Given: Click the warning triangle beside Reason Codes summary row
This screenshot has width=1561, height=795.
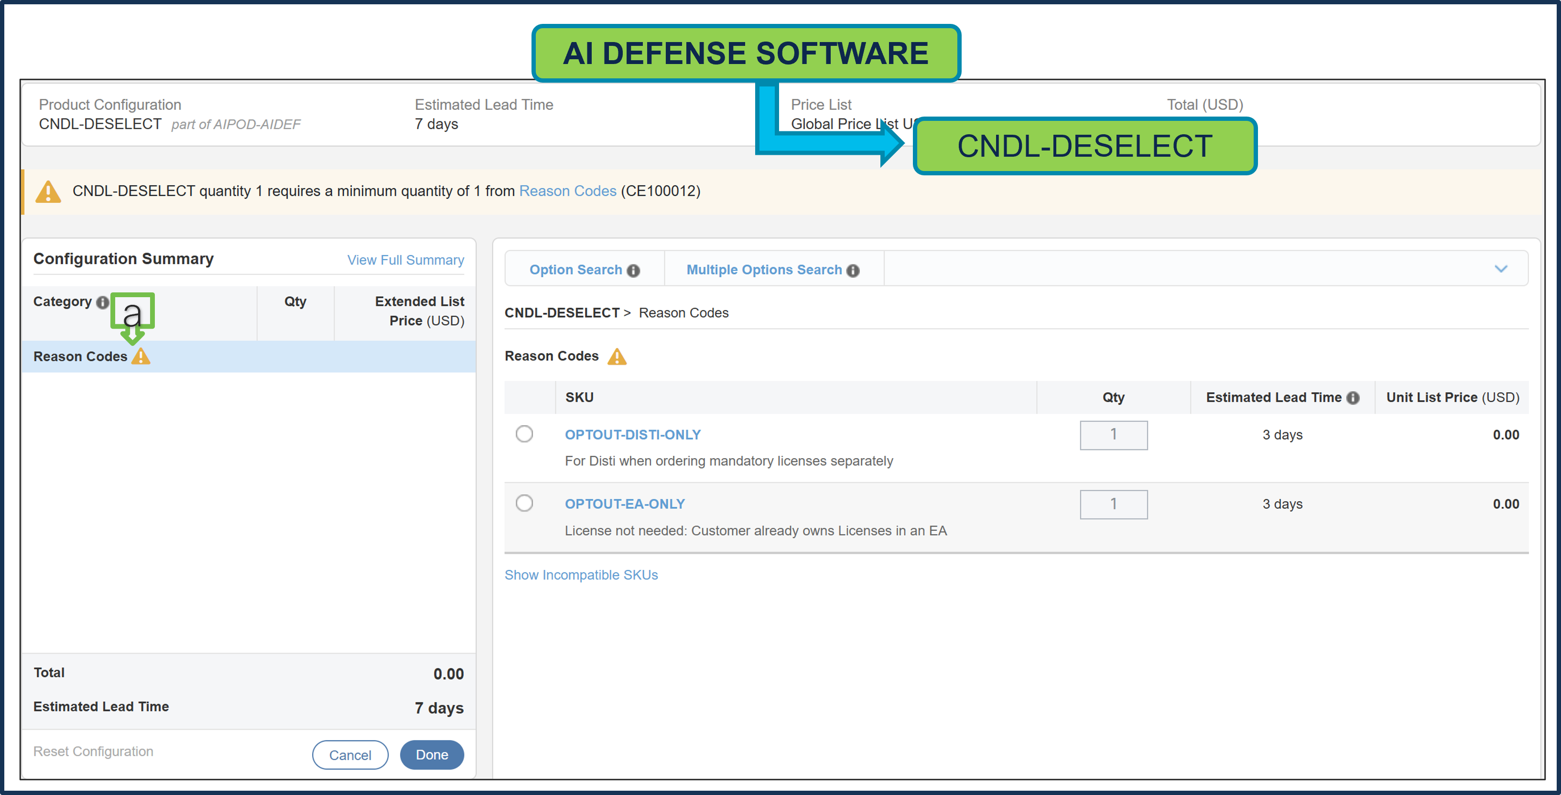Looking at the screenshot, I should tap(141, 357).
